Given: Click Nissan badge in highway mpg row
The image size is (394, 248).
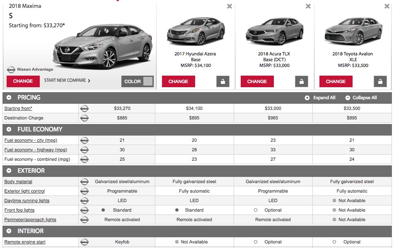Looking at the screenshot, I should click(85, 150).
